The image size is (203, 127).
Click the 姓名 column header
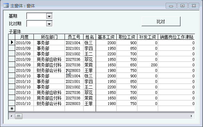coord(89,37)
